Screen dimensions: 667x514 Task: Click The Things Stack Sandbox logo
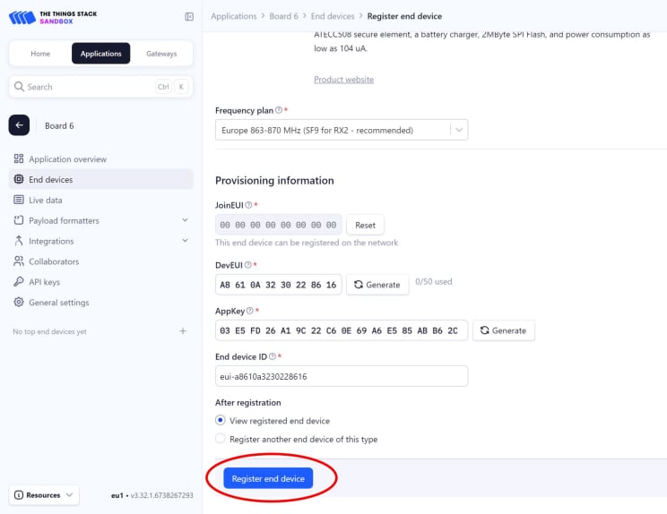pyautogui.click(x=53, y=17)
